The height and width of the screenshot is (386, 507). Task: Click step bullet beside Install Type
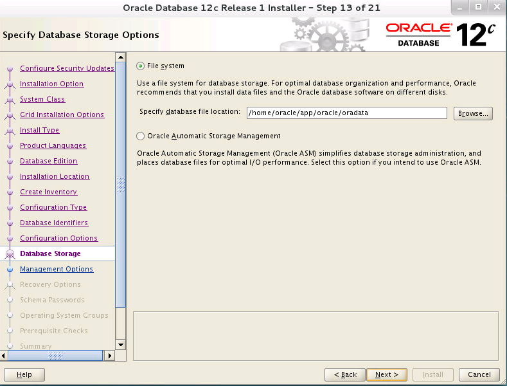click(10, 131)
